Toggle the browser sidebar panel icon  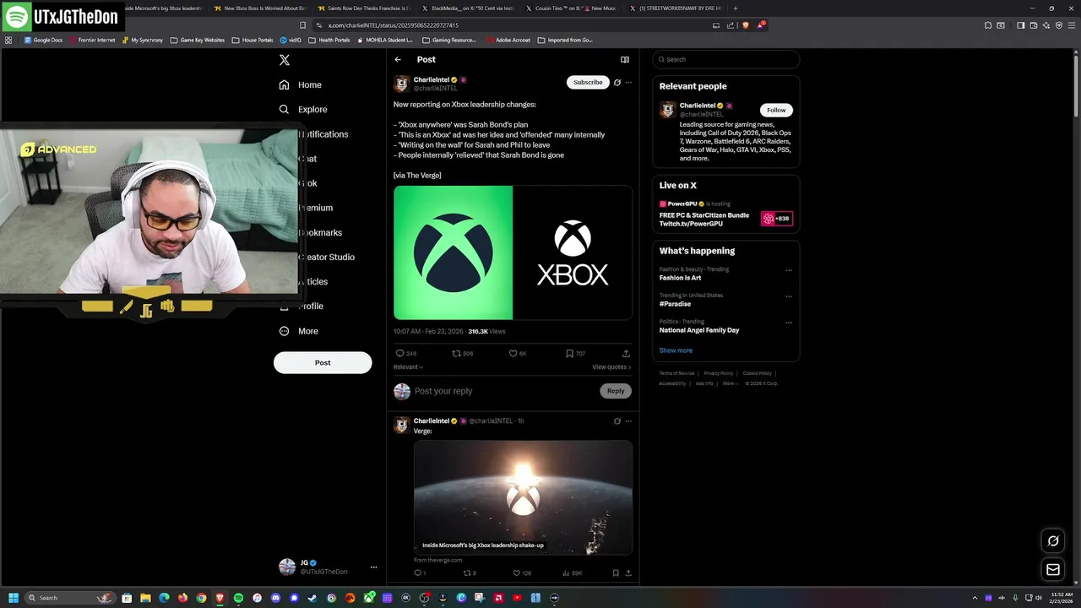pos(1020,25)
